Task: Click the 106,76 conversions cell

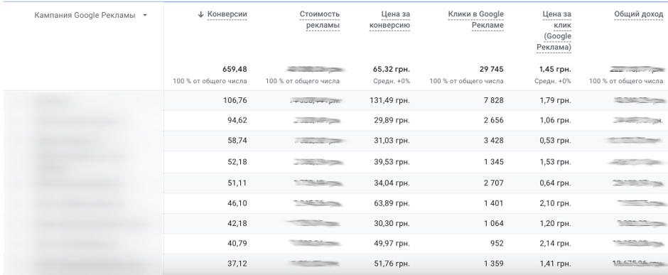Action: tap(235, 100)
